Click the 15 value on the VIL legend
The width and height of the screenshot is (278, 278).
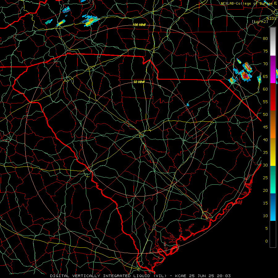point(265,203)
